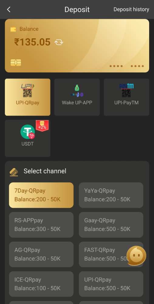Open Deposit history

click(x=131, y=9)
